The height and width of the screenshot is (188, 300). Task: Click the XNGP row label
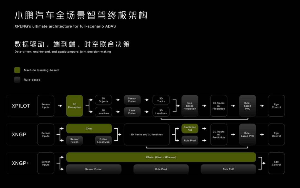[19, 134]
